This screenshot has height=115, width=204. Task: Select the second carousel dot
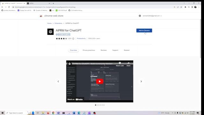coord(97,105)
